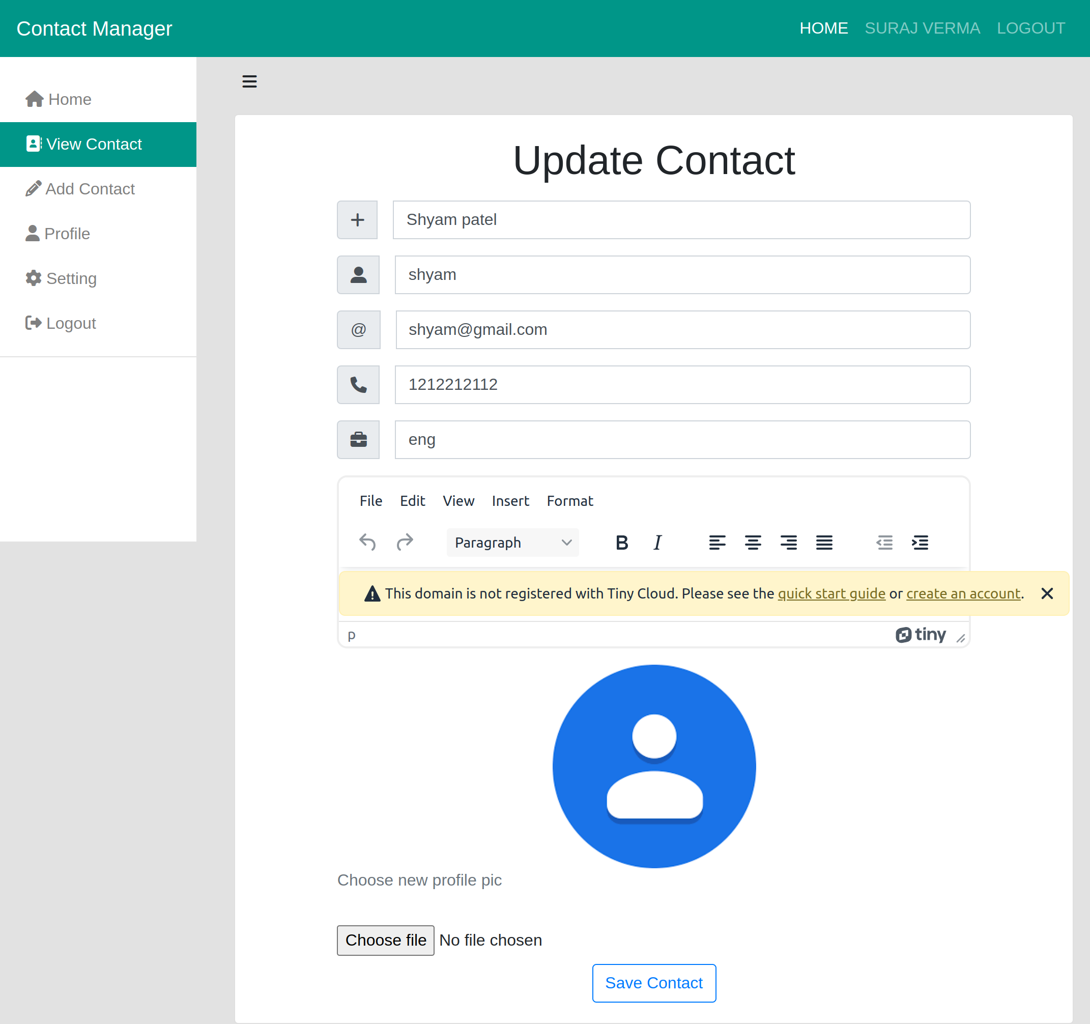1090x1024 pixels.
Task: Align text right in editor
Action: [x=788, y=543]
